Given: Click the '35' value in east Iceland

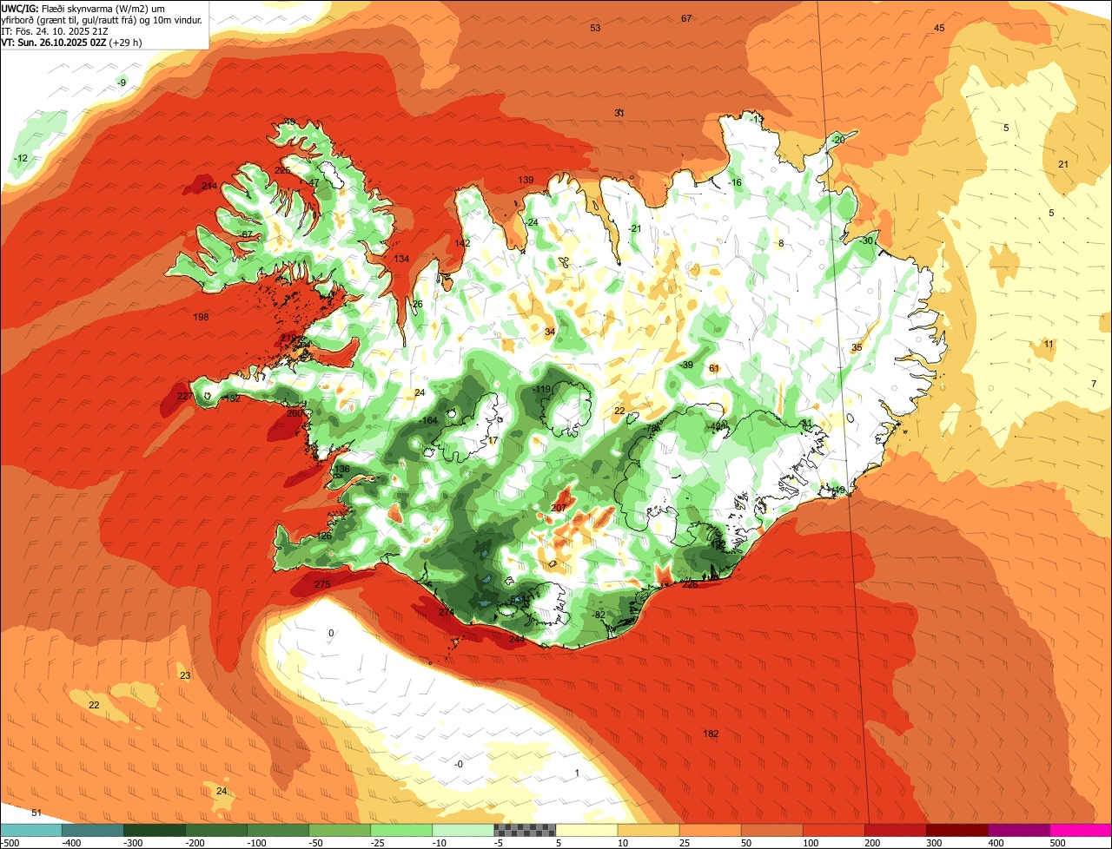Looking at the screenshot, I should pyautogui.click(x=857, y=347).
